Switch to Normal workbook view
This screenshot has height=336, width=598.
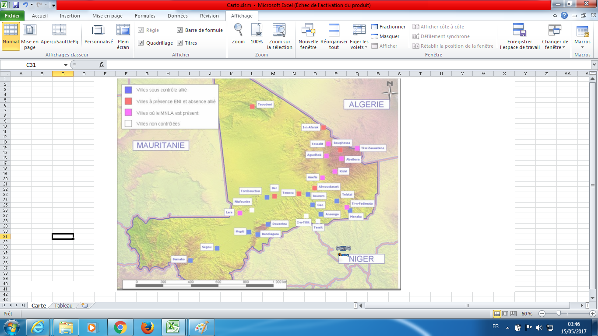point(11,37)
